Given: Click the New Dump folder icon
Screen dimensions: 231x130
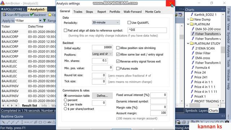Looking at the screenshot, I should 192,19.
